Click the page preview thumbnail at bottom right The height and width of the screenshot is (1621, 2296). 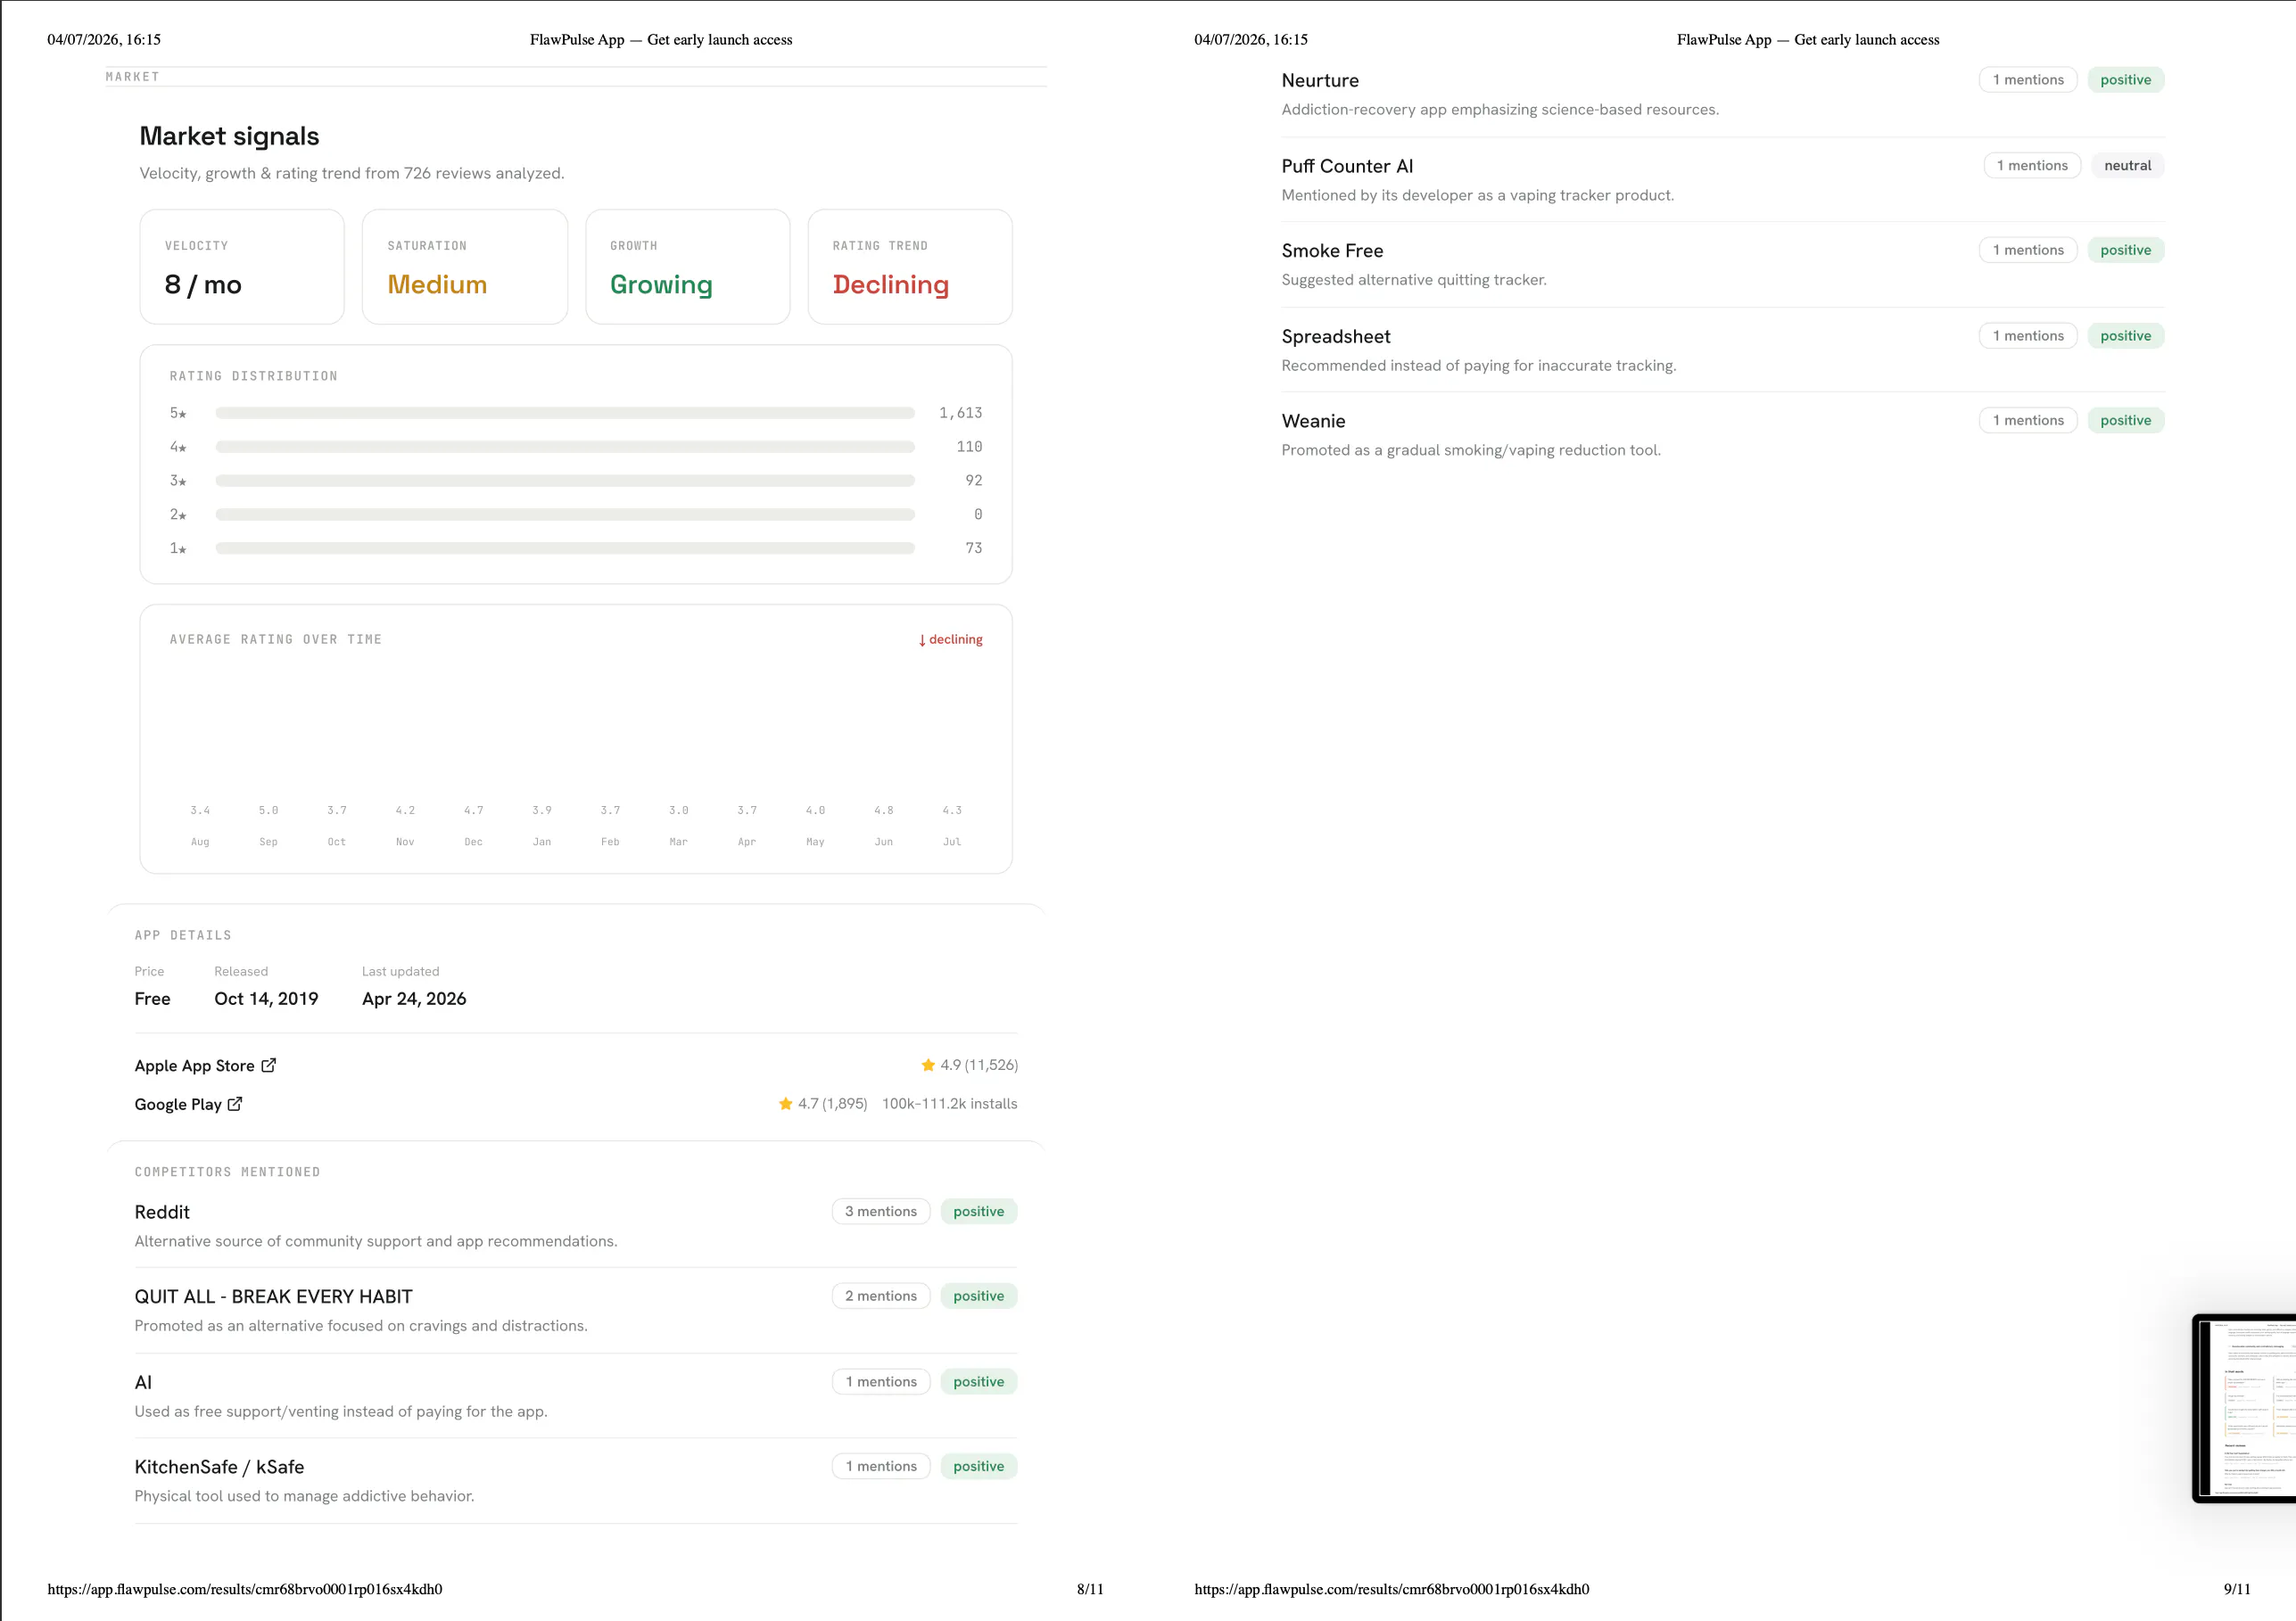coord(2245,1408)
